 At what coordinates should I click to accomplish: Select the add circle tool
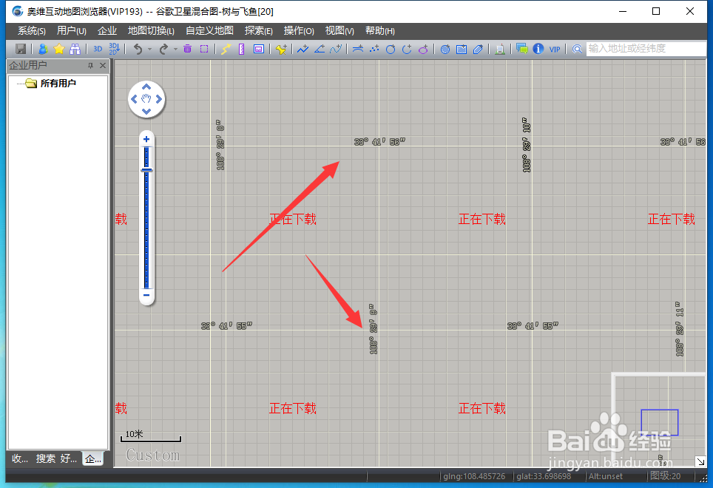pos(391,49)
